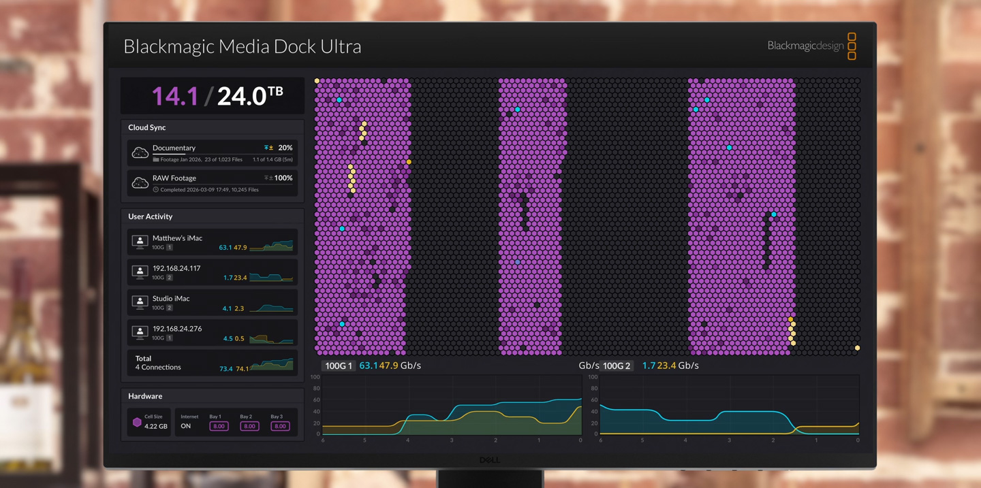Select the Bay 3 8.00 indicator

pos(280,426)
